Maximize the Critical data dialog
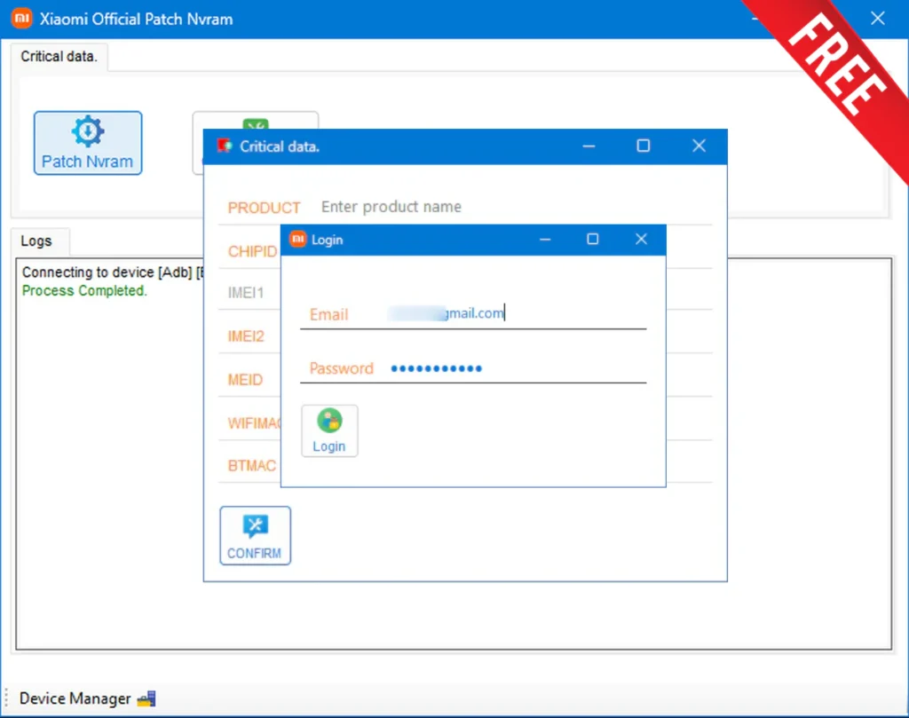The width and height of the screenshot is (909, 718). (x=644, y=146)
